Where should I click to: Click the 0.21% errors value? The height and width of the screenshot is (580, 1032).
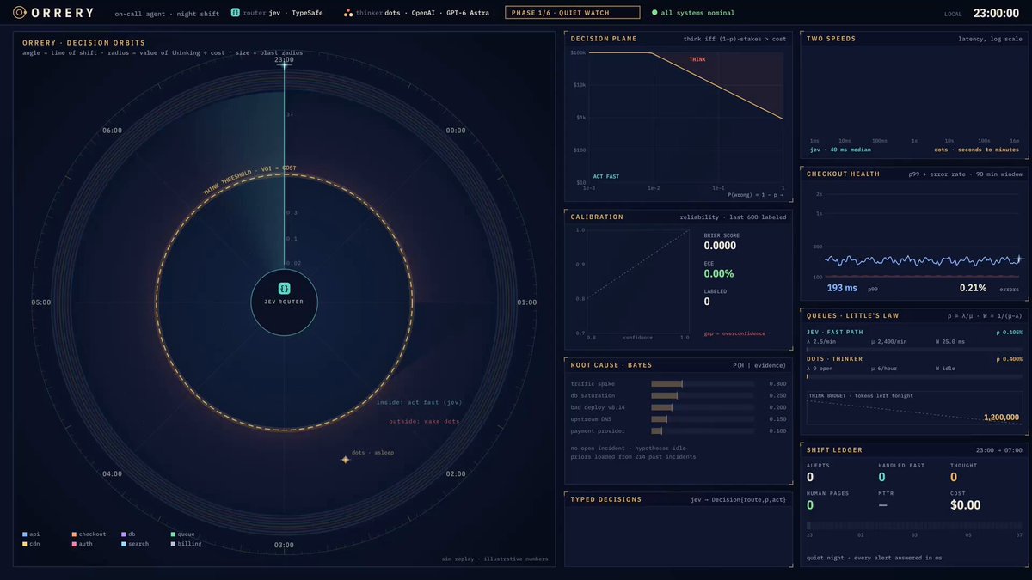[x=973, y=288]
